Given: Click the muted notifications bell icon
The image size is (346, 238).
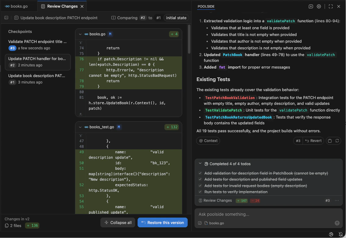Looking at the screenshot, I should click(341, 234).
